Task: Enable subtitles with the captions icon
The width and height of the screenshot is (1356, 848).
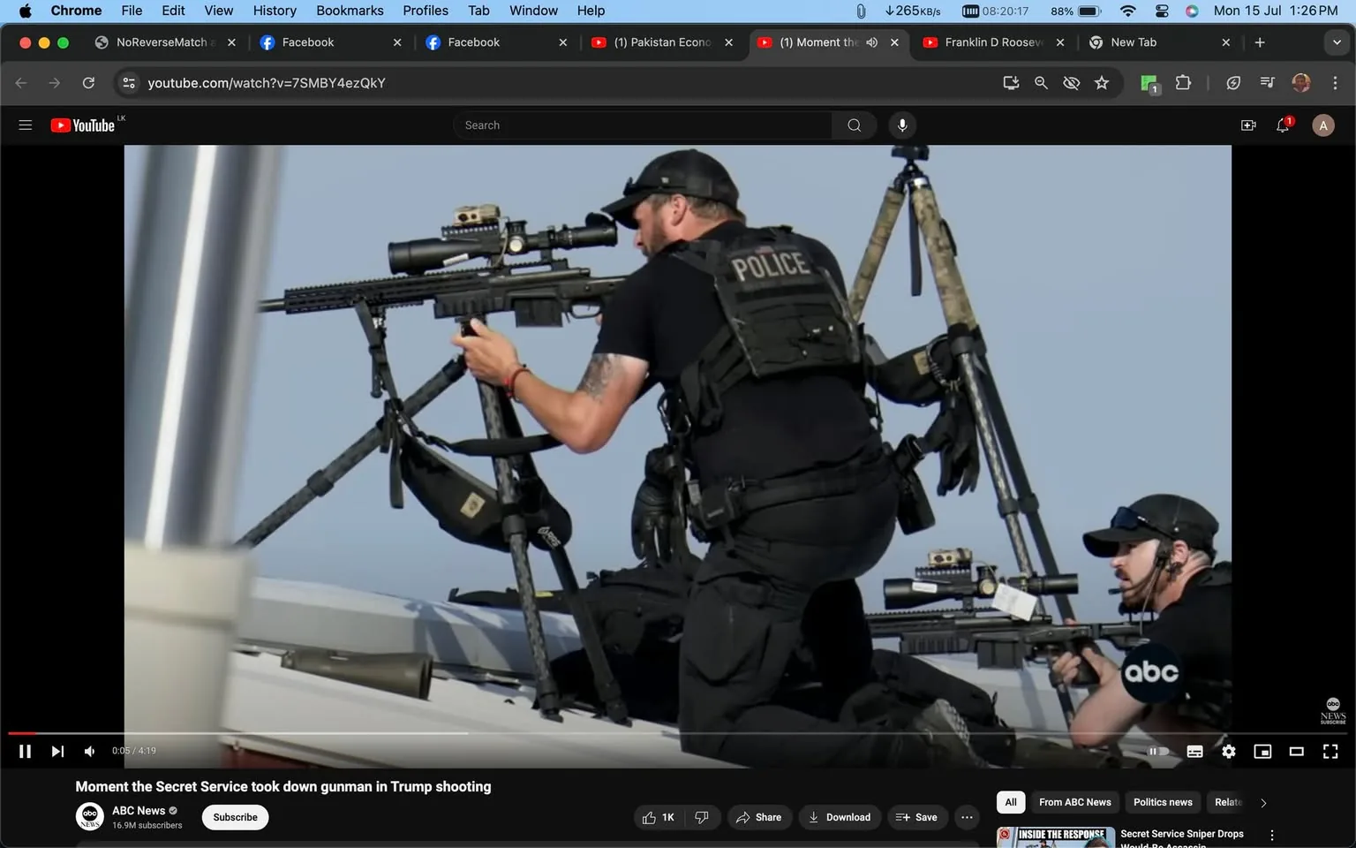Action: coord(1194,751)
